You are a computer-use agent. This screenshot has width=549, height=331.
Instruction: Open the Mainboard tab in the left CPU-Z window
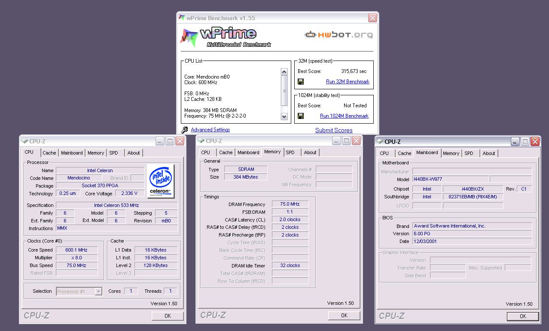[x=72, y=153]
